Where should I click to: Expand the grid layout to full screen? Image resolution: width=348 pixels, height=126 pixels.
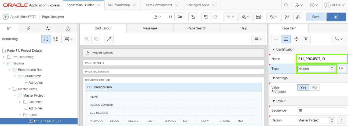109,39
